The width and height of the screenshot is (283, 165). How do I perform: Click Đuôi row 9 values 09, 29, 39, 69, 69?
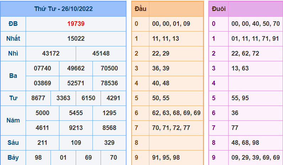[256, 158]
